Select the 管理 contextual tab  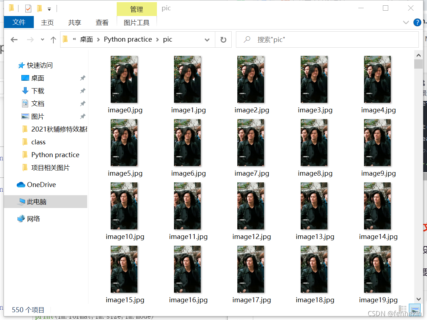pos(137,9)
